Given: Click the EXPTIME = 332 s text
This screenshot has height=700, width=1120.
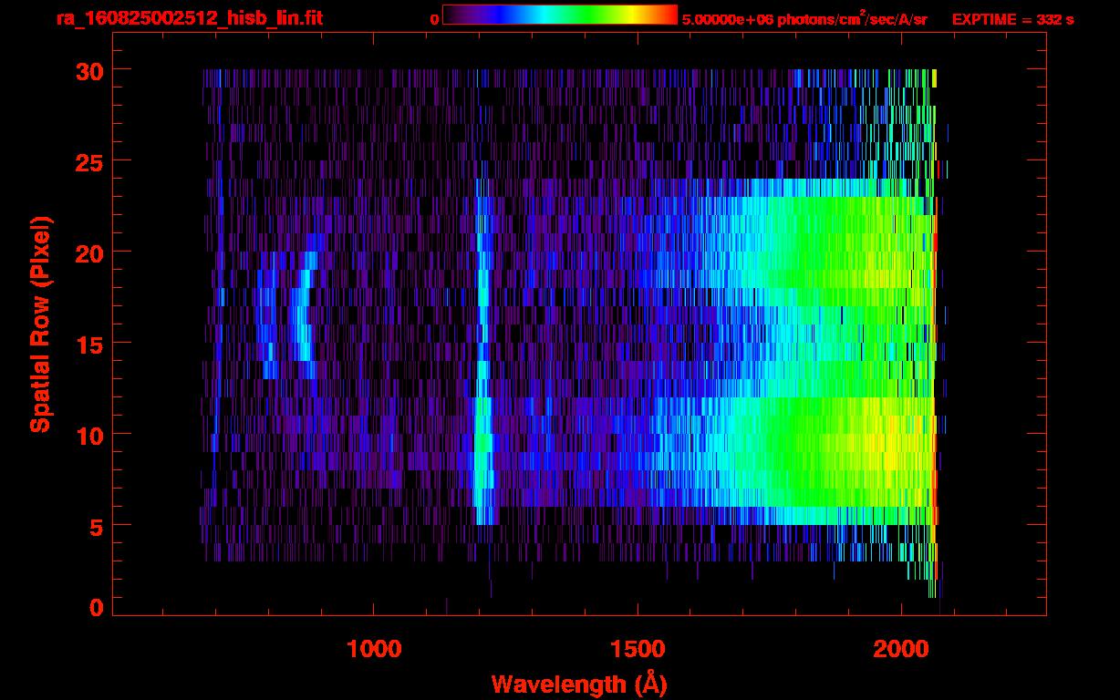Looking at the screenshot, I should [1012, 19].
